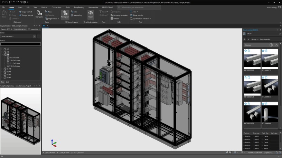Open the Filter 'Not activated' dropdown
The height and width of the screenshot is (158, 282).
coord(34,36)
